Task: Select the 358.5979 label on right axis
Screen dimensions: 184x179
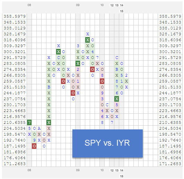Action: pos(170,16)
